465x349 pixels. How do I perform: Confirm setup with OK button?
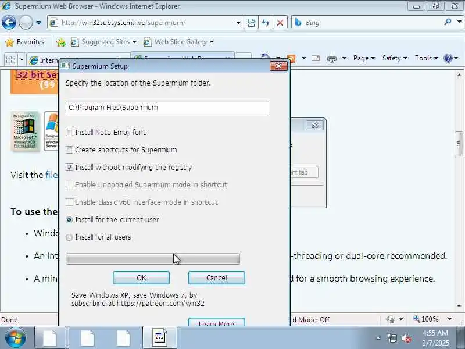(141, 278)
